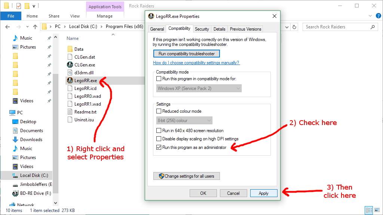Open the Security tab
The height and width of the screenshot is (215, 383).
(202, 29)
